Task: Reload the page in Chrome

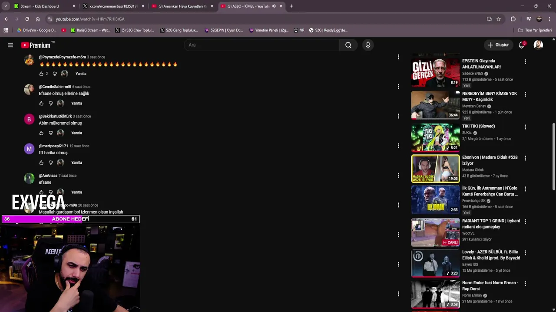Action: [x=27, y=19]
